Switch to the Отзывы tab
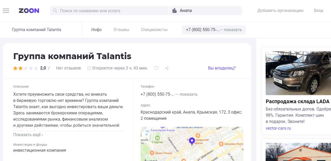 click(x=121, y=30)
